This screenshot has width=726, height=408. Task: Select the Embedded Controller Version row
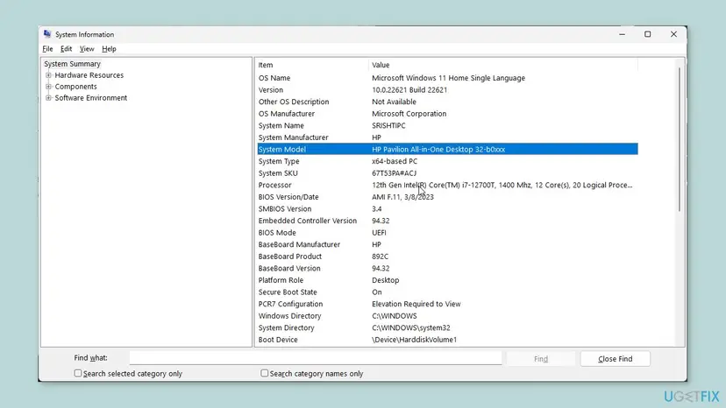(x=447, y=221)
